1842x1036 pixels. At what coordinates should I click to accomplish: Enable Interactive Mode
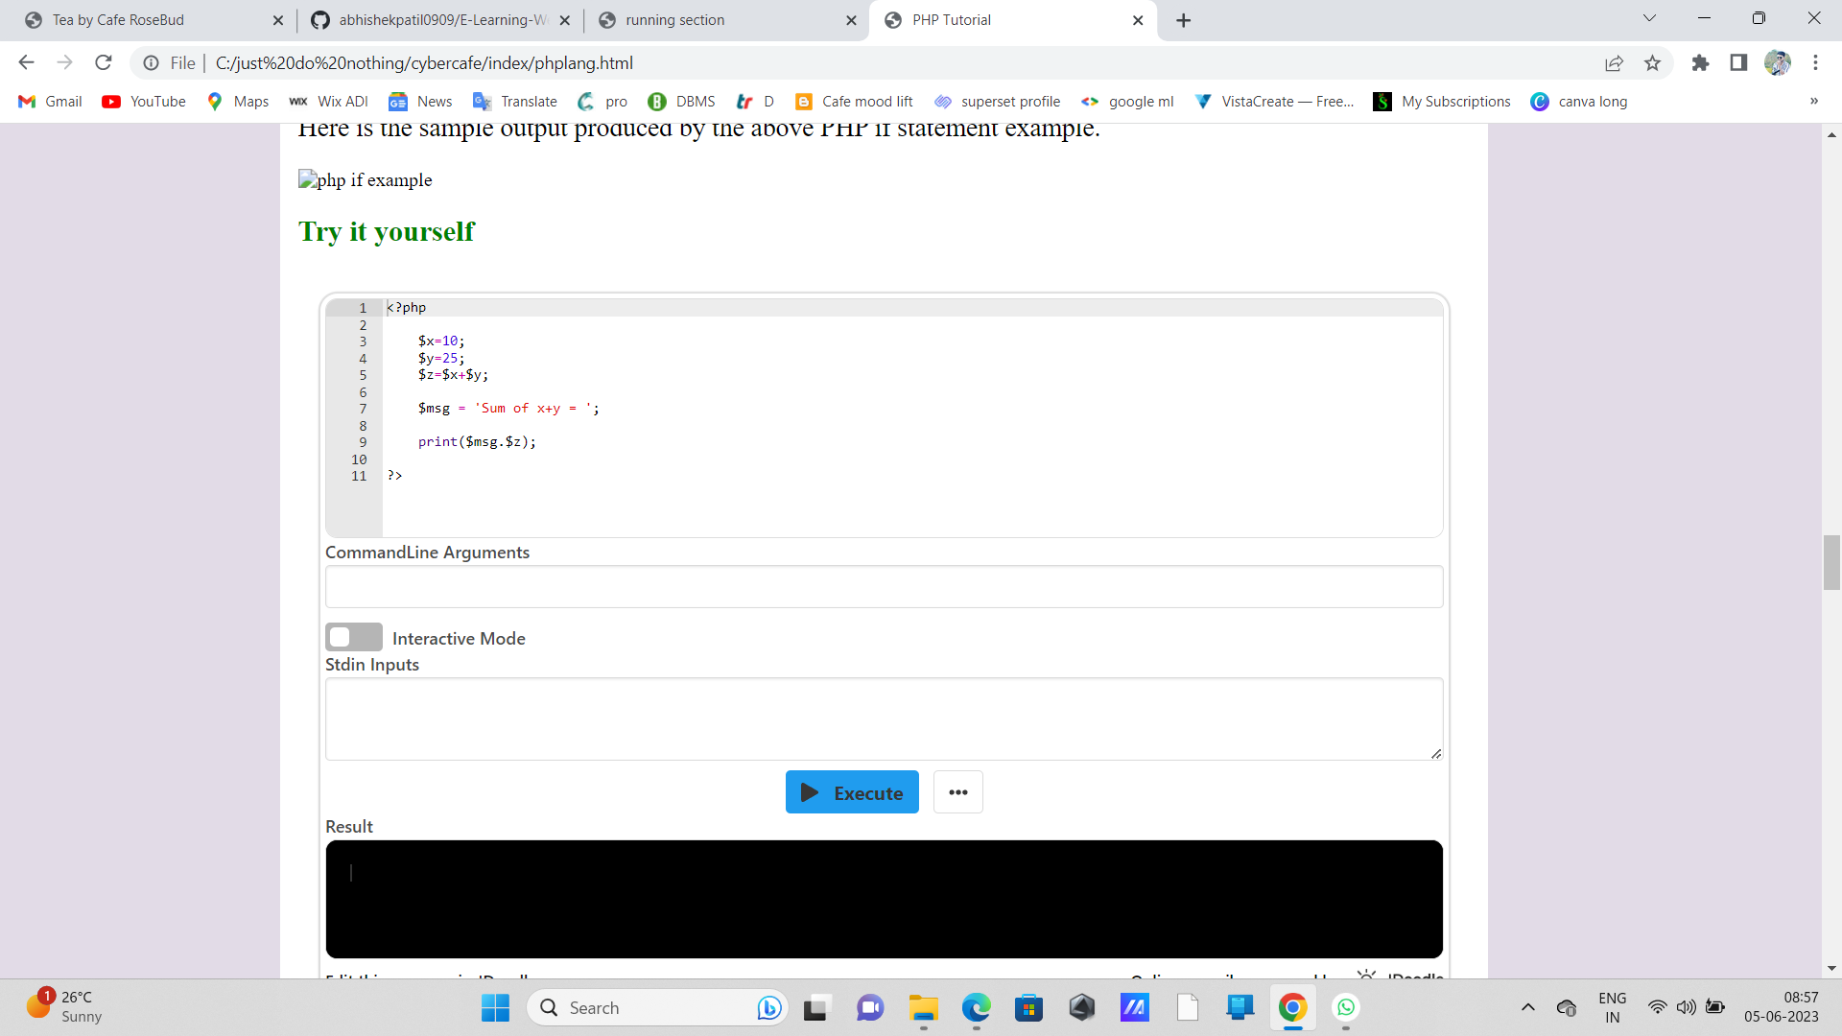[x=353, y=636]
